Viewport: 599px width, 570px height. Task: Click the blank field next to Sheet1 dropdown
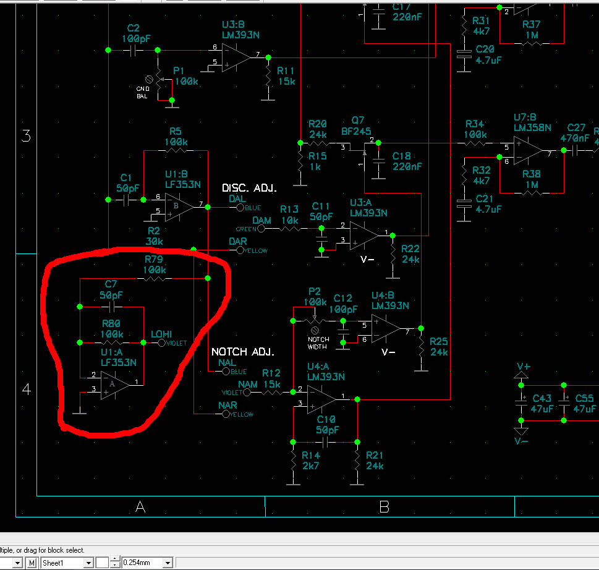tap(103, 563)
